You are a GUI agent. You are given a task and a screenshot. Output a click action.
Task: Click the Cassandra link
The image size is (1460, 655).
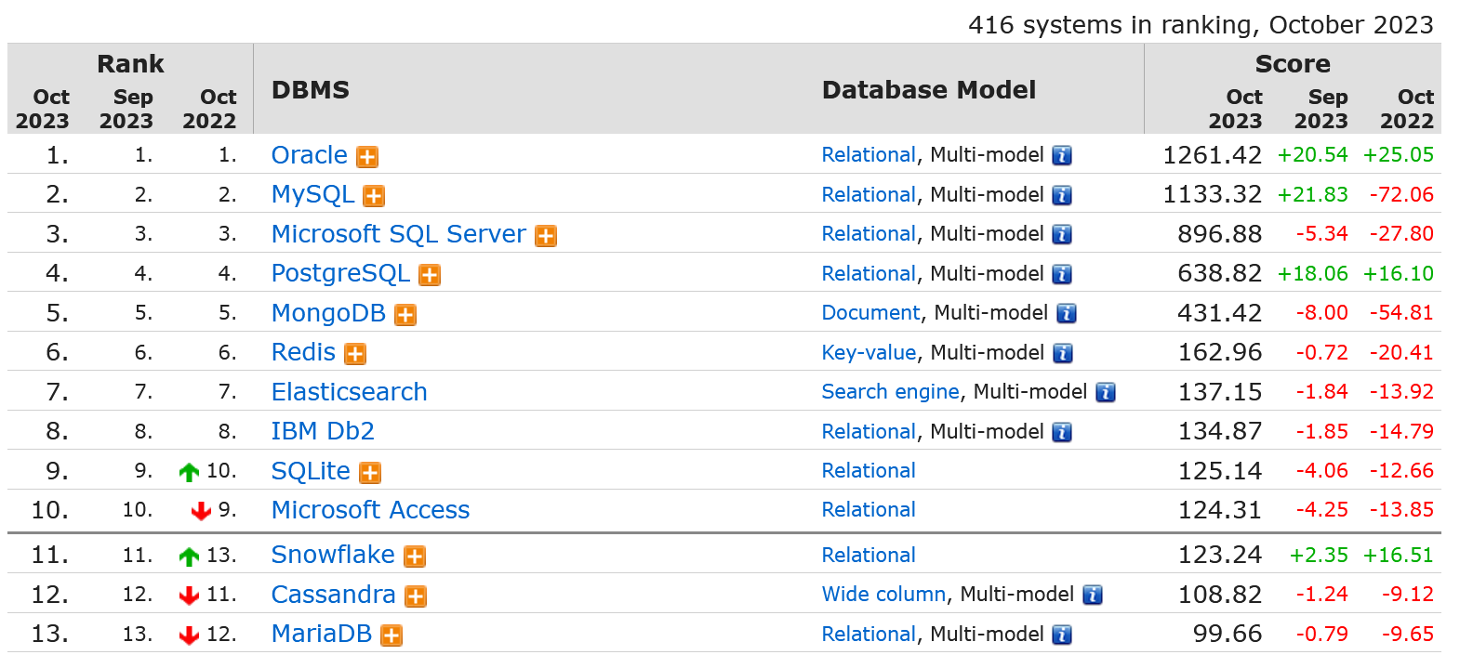coord(334,595)
